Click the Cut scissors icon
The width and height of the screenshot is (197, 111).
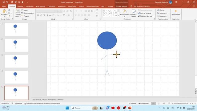pos(9,10)
